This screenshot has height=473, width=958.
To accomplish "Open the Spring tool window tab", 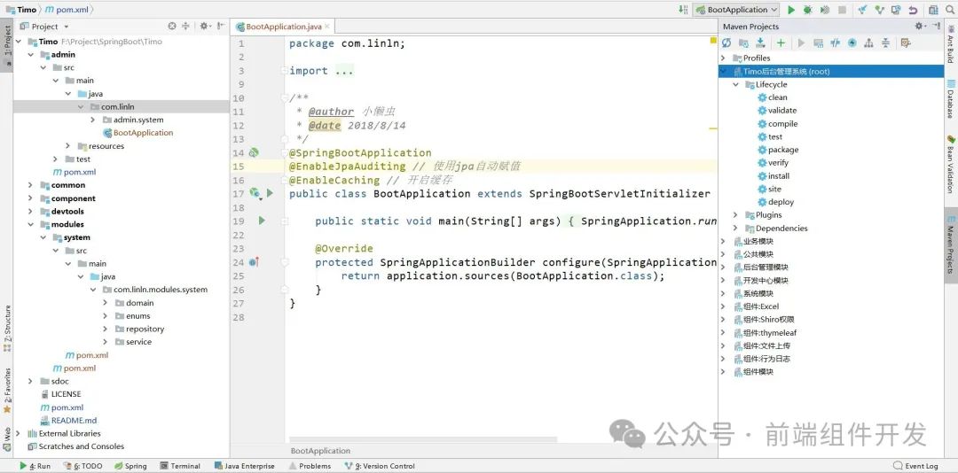I will (x=130, y=466).
